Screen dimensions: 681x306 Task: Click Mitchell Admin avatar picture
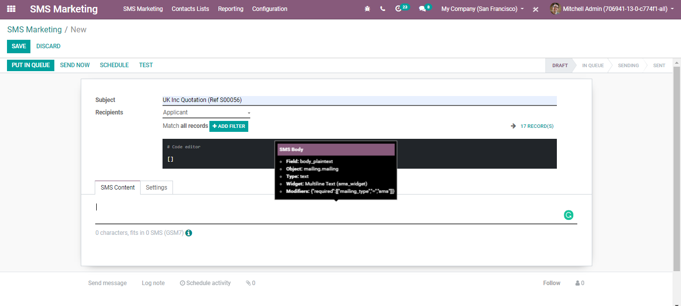coord(555,9)
